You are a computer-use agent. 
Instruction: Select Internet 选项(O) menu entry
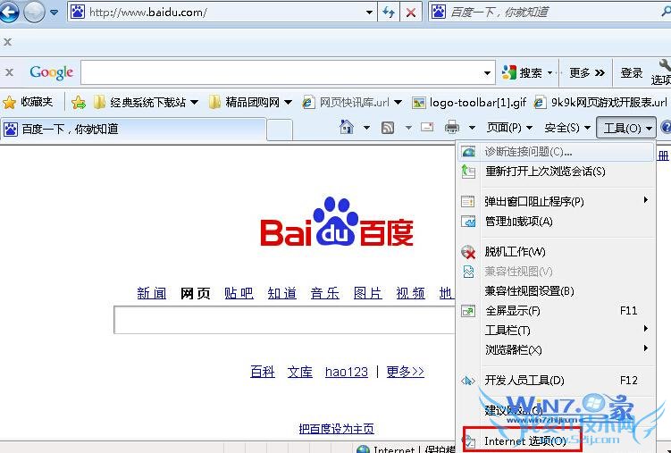(x=556, y=440)
